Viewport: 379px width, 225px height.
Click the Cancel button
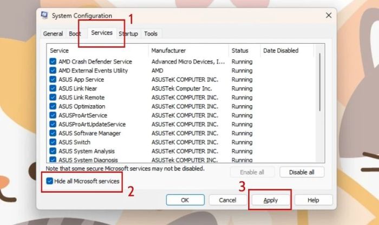228,200
